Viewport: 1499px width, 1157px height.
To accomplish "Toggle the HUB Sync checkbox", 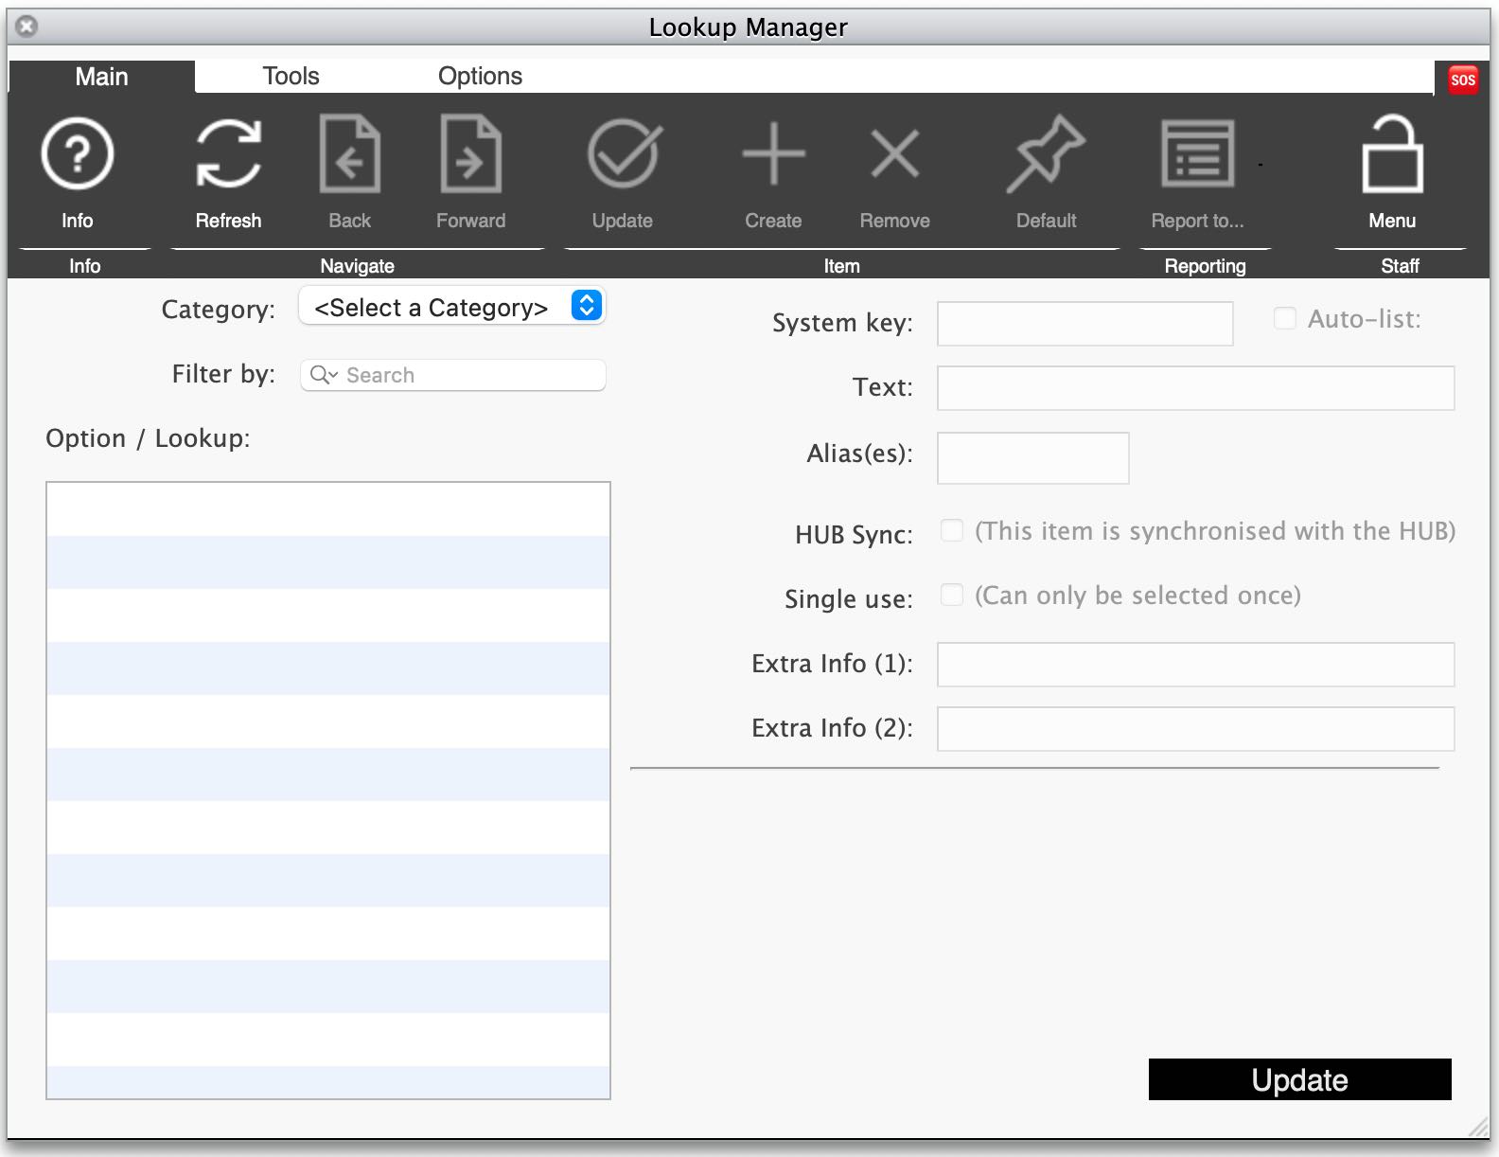I will [951, 530].
